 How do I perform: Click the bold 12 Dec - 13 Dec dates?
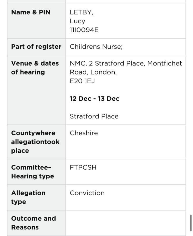[x=94, y=99]
